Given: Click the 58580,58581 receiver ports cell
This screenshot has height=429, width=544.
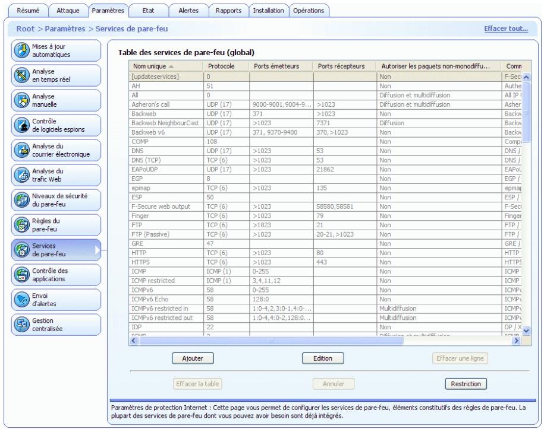Looking at the screenshot, I should pos(345,206).
